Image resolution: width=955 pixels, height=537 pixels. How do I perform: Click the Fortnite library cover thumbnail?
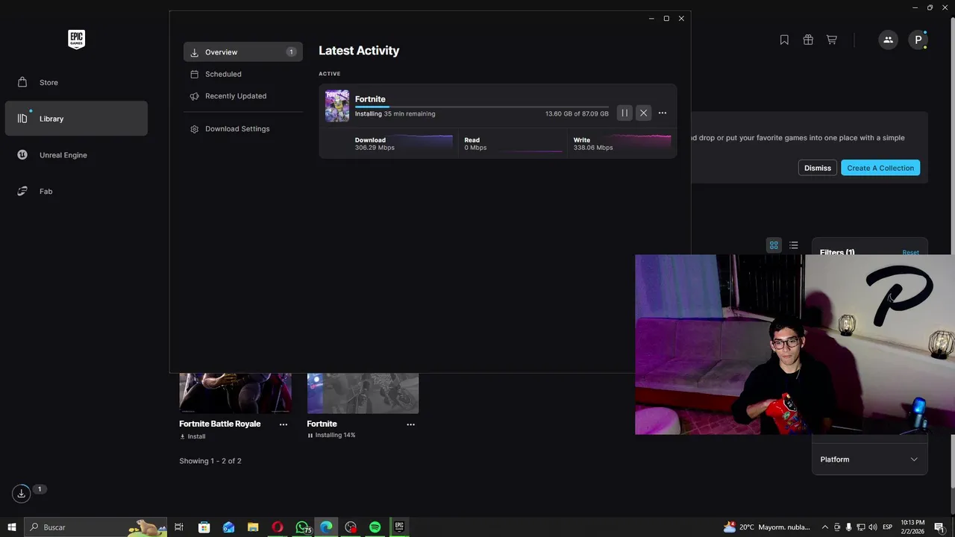pyautogui.click(x=363, y=393)
